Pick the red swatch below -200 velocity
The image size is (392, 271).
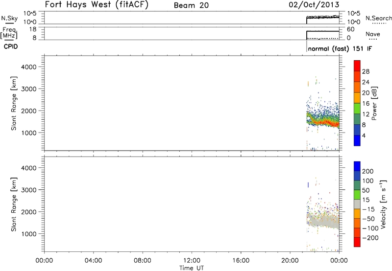pyautogui.click(x=357, y=242)
